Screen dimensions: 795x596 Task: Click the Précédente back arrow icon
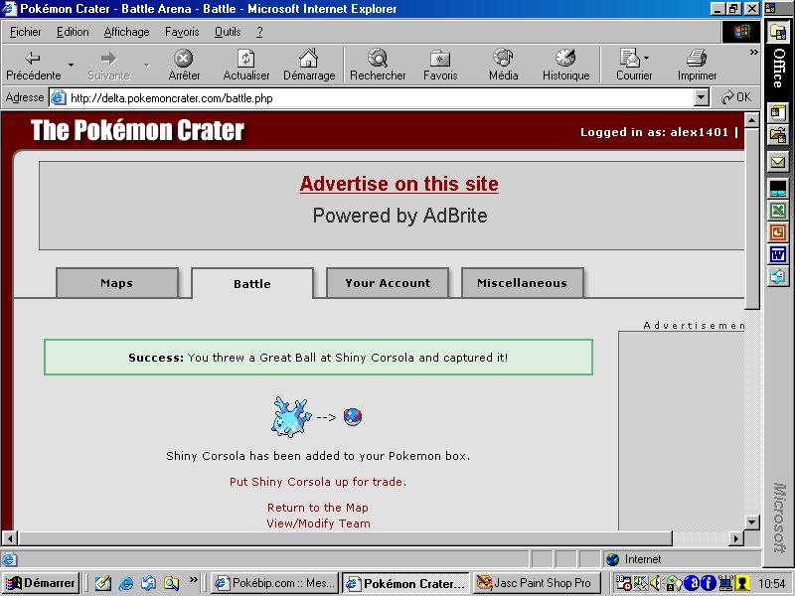click(x=33, y=59)
